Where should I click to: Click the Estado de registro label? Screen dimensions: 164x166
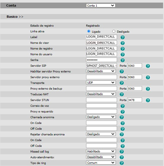coord(42,26)
